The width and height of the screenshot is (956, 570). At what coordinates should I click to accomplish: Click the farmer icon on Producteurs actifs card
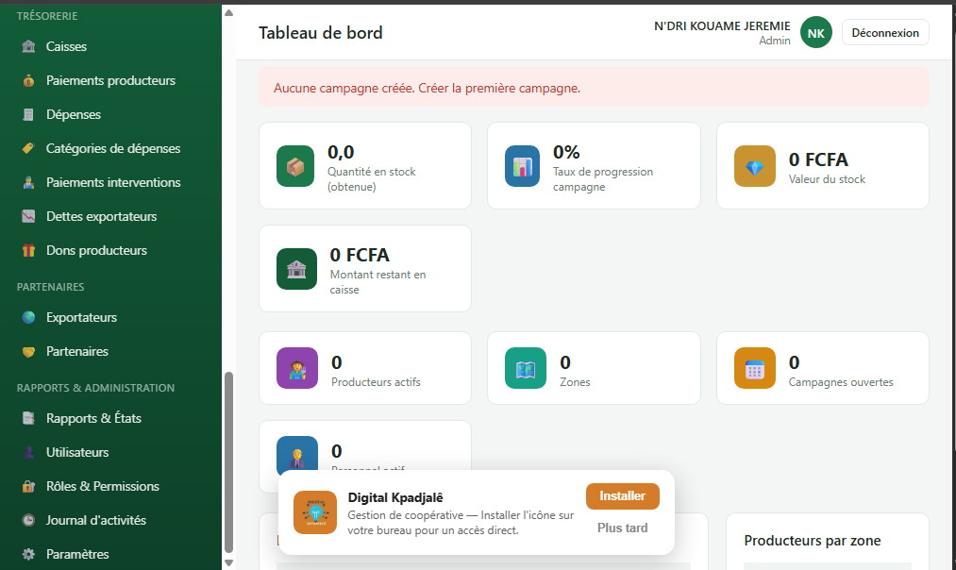tap(297, 368)
